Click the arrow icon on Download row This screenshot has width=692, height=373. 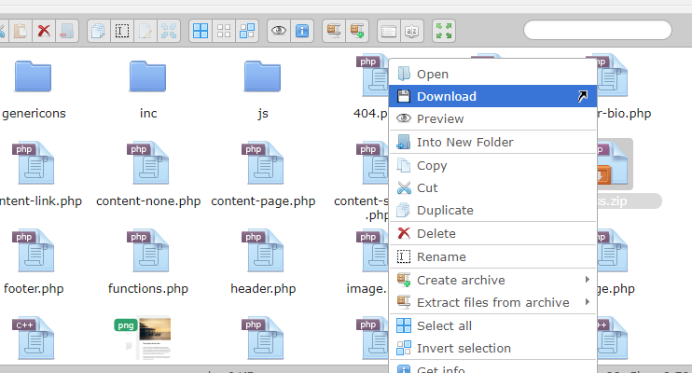click(583, 96)
